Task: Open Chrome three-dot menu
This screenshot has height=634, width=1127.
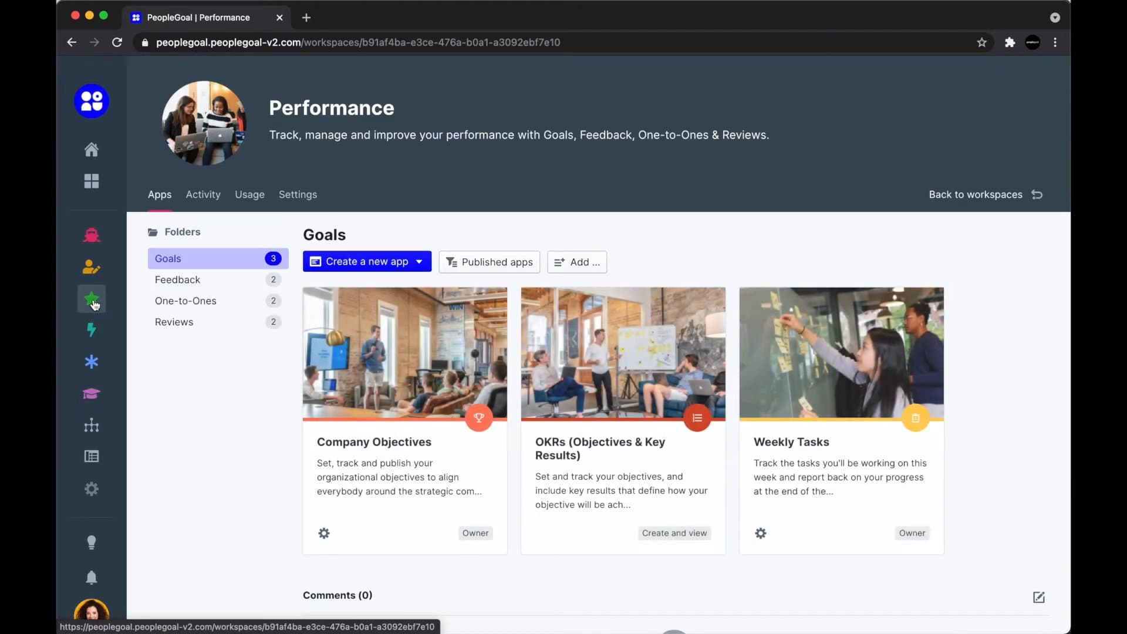Action: (x=1055, y=42)
